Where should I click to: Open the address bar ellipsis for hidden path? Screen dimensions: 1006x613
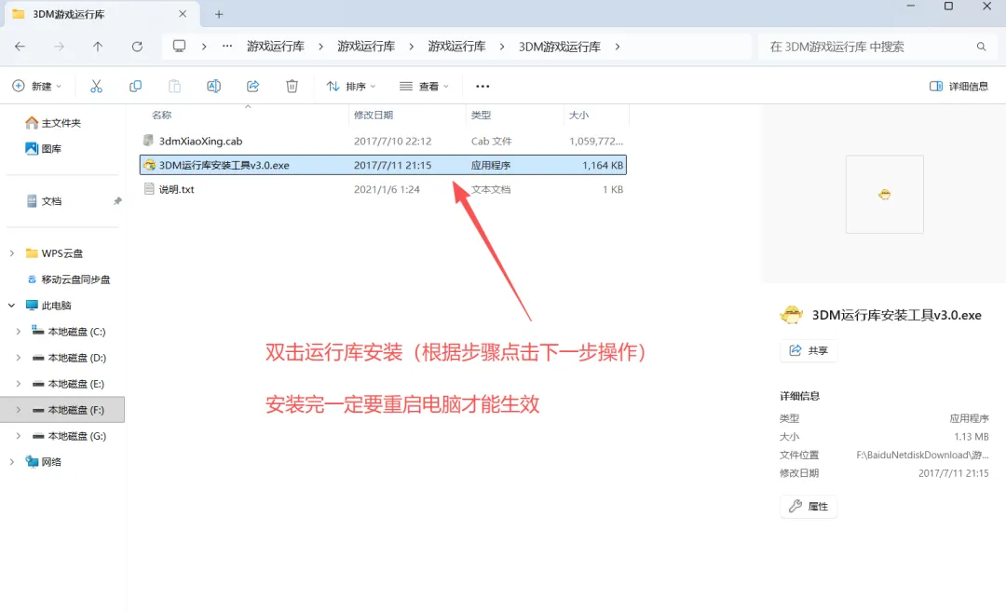(227, 47)
